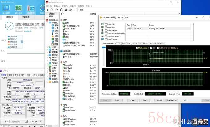Click the 11:14:24 marker on temperature graph
This screenshot has width=210, height=127.
[x=146, y=65]
